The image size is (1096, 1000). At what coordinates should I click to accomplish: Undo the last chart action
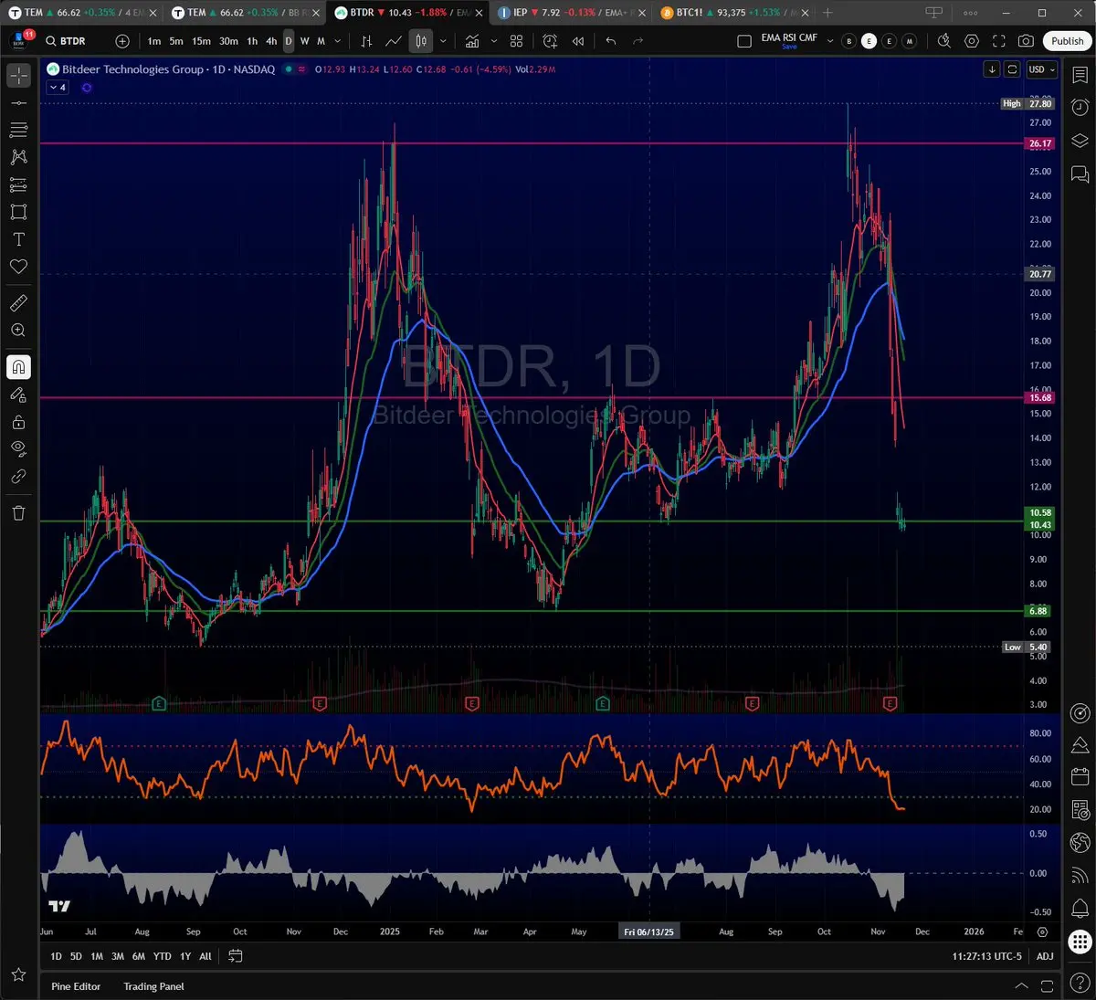point(611,41)
